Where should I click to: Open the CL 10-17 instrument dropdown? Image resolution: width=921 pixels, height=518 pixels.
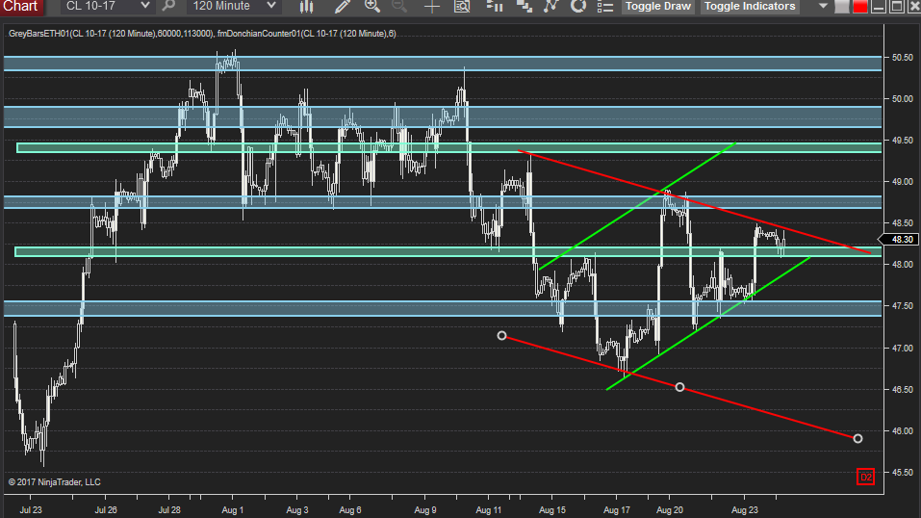tap(108, 6)
